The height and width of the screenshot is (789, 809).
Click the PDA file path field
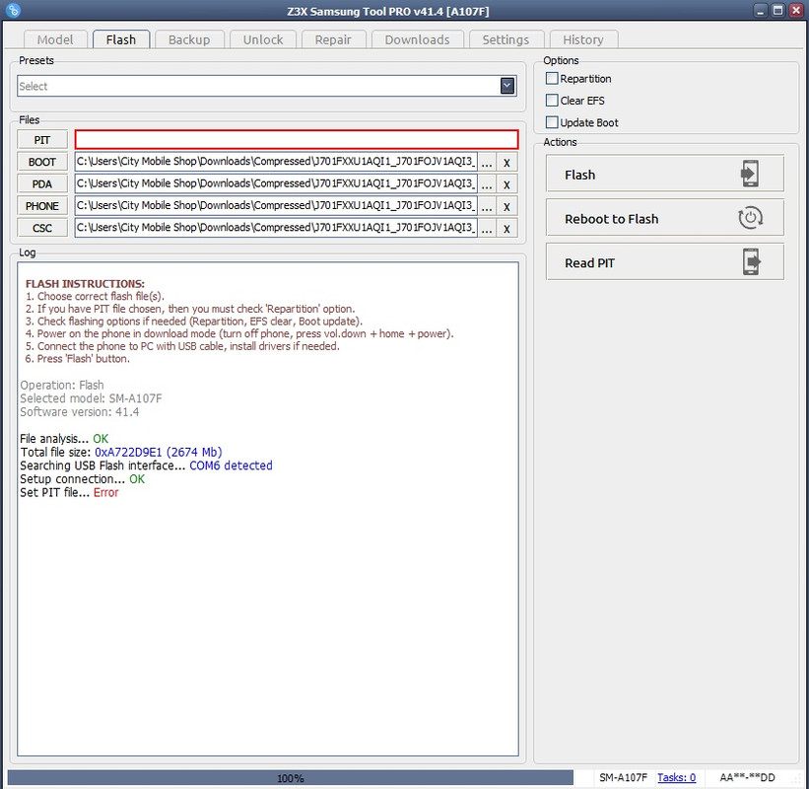[x=276, y=183]
